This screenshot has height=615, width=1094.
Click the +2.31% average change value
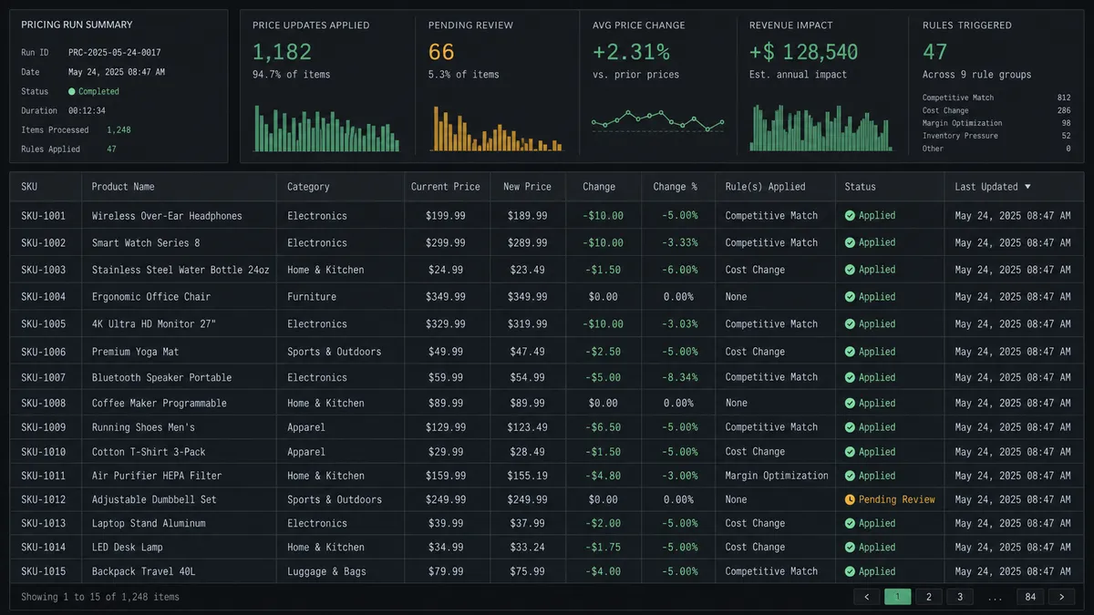(631, 52)
